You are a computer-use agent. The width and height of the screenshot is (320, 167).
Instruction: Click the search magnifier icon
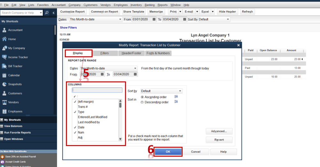click(47, 13)
